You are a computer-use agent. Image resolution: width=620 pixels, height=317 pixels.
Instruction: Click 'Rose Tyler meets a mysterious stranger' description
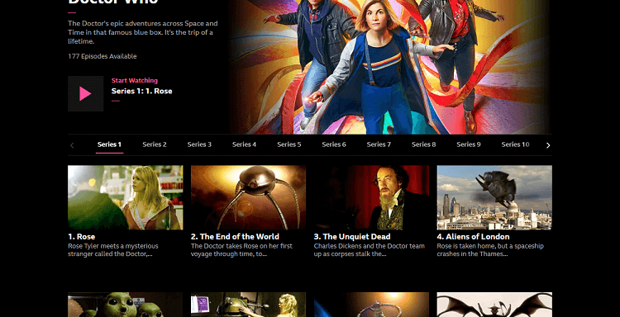pyautogui.click(x=112, y=250)
